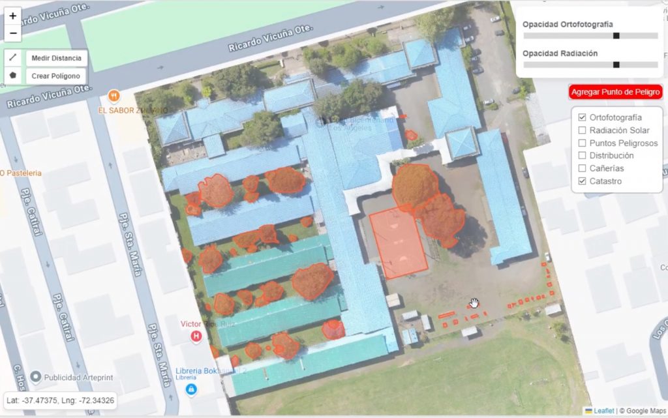
Task: Click the Libreria Bokhara shop marker
Action: [x=191, y=389]
